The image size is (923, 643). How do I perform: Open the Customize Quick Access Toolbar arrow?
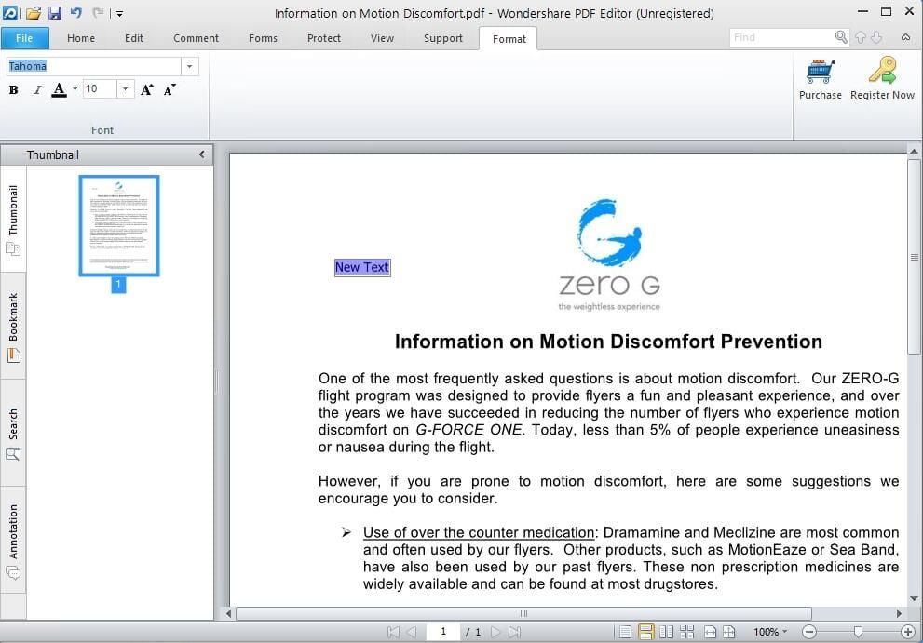pyautogui.click(x=119, y=14)
